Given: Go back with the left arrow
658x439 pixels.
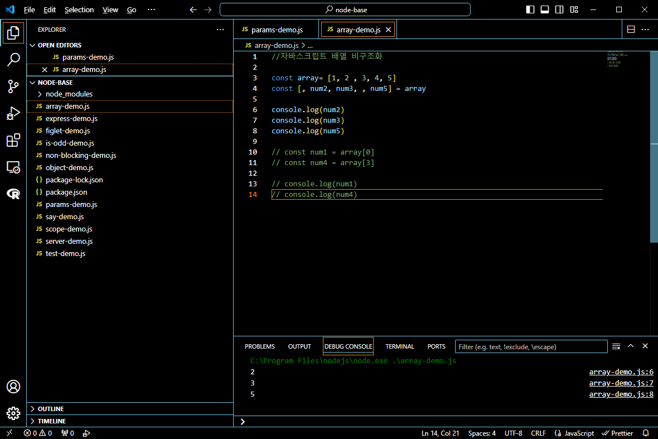Looking at the screenshot, I should coord(193,9).
